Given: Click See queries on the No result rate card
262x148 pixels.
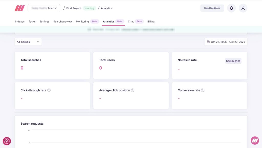Looking at the screenshot, I should click(x=233, y=61).
